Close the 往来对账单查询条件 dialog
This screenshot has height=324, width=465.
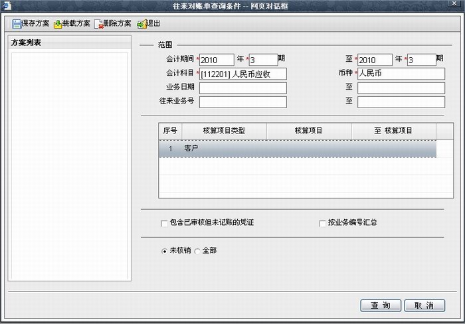click(x=454, y=3)
